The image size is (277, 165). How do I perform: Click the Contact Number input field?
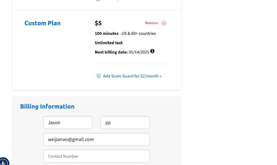pyautogui.click(x=96, y=156)
